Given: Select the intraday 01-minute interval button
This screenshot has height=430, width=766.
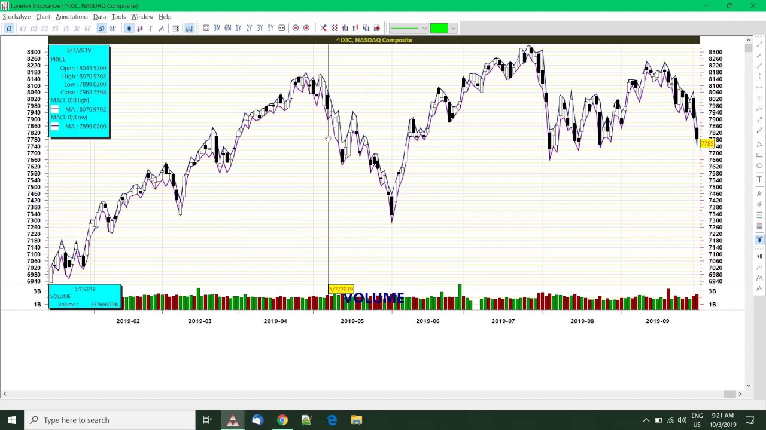Looking at the screenshot, I should point(23,28).
